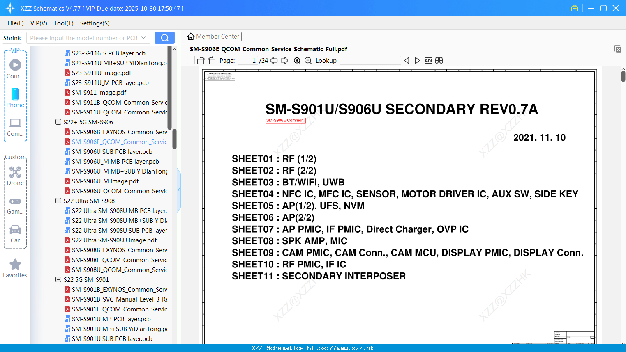Click the page number field

[x=248, y=61]
